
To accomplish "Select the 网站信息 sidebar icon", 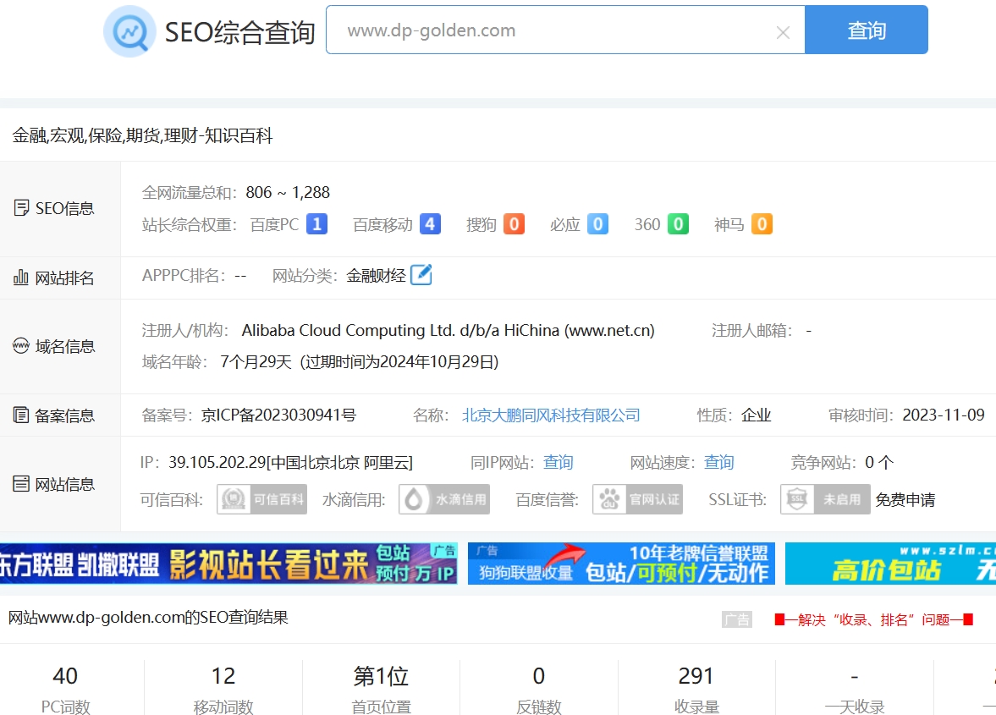I will (21, 483).
